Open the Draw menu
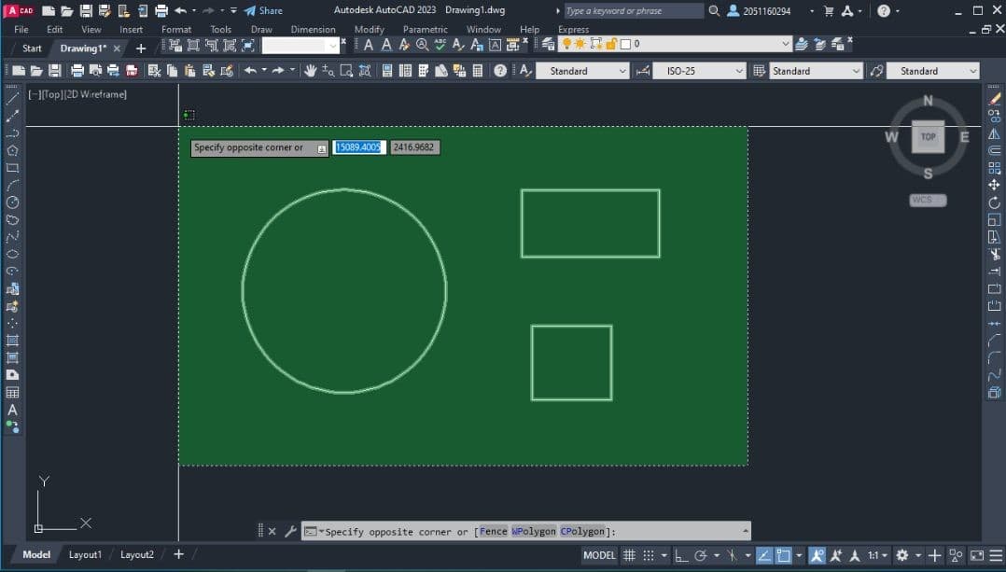Image resolution: width=1006 pixels, height=572 pixels. coord(261,30)
